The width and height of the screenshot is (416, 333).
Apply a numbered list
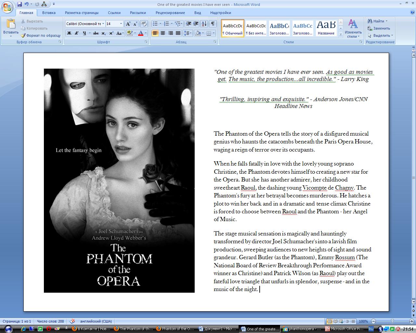point(166,24)
